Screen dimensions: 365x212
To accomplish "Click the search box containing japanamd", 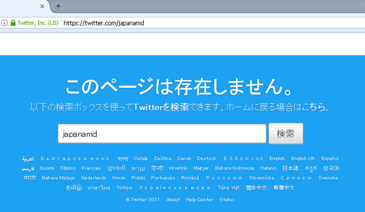I will pyautogui.click(x=162, y=134).
